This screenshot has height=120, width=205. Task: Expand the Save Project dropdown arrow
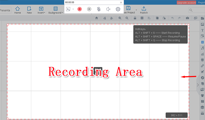tap(136, 10)
